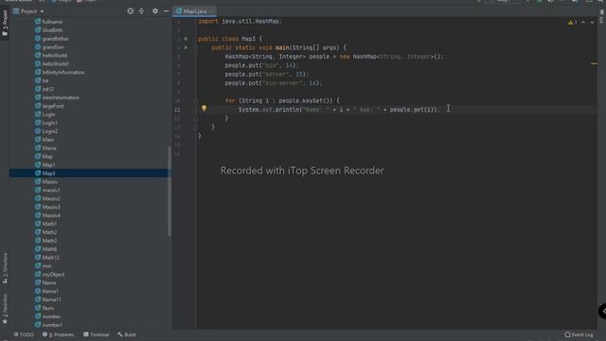Click the Project panel vertical scrollbar

coord(169,191)
